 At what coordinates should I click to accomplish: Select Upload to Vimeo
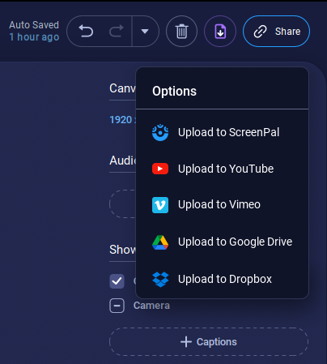222,205
